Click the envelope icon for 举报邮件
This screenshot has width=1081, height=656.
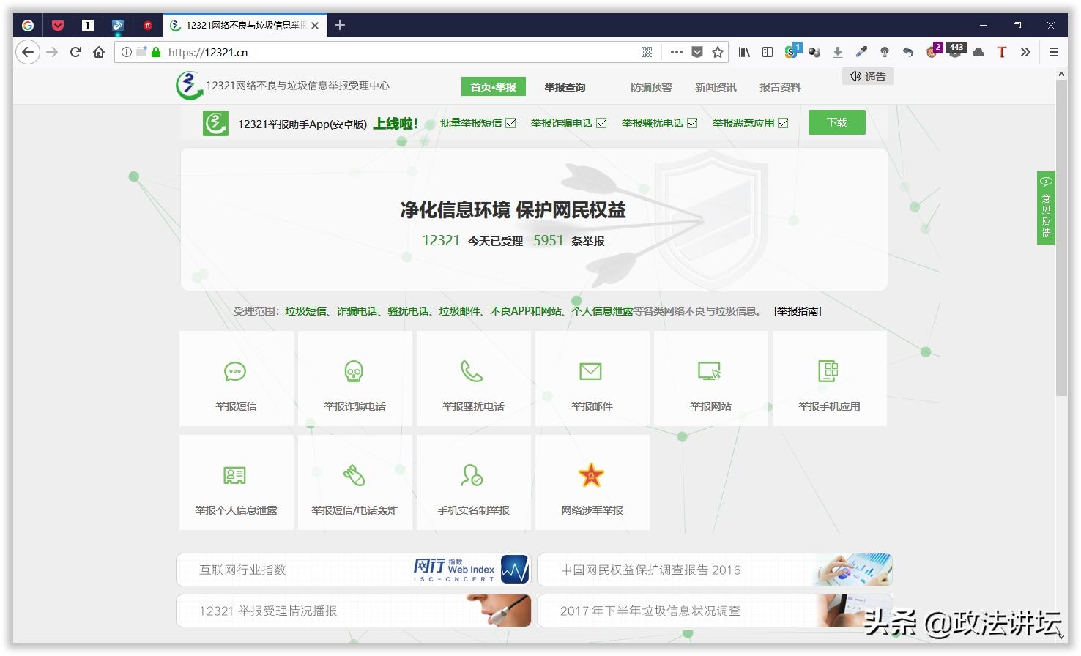(592, 371)
